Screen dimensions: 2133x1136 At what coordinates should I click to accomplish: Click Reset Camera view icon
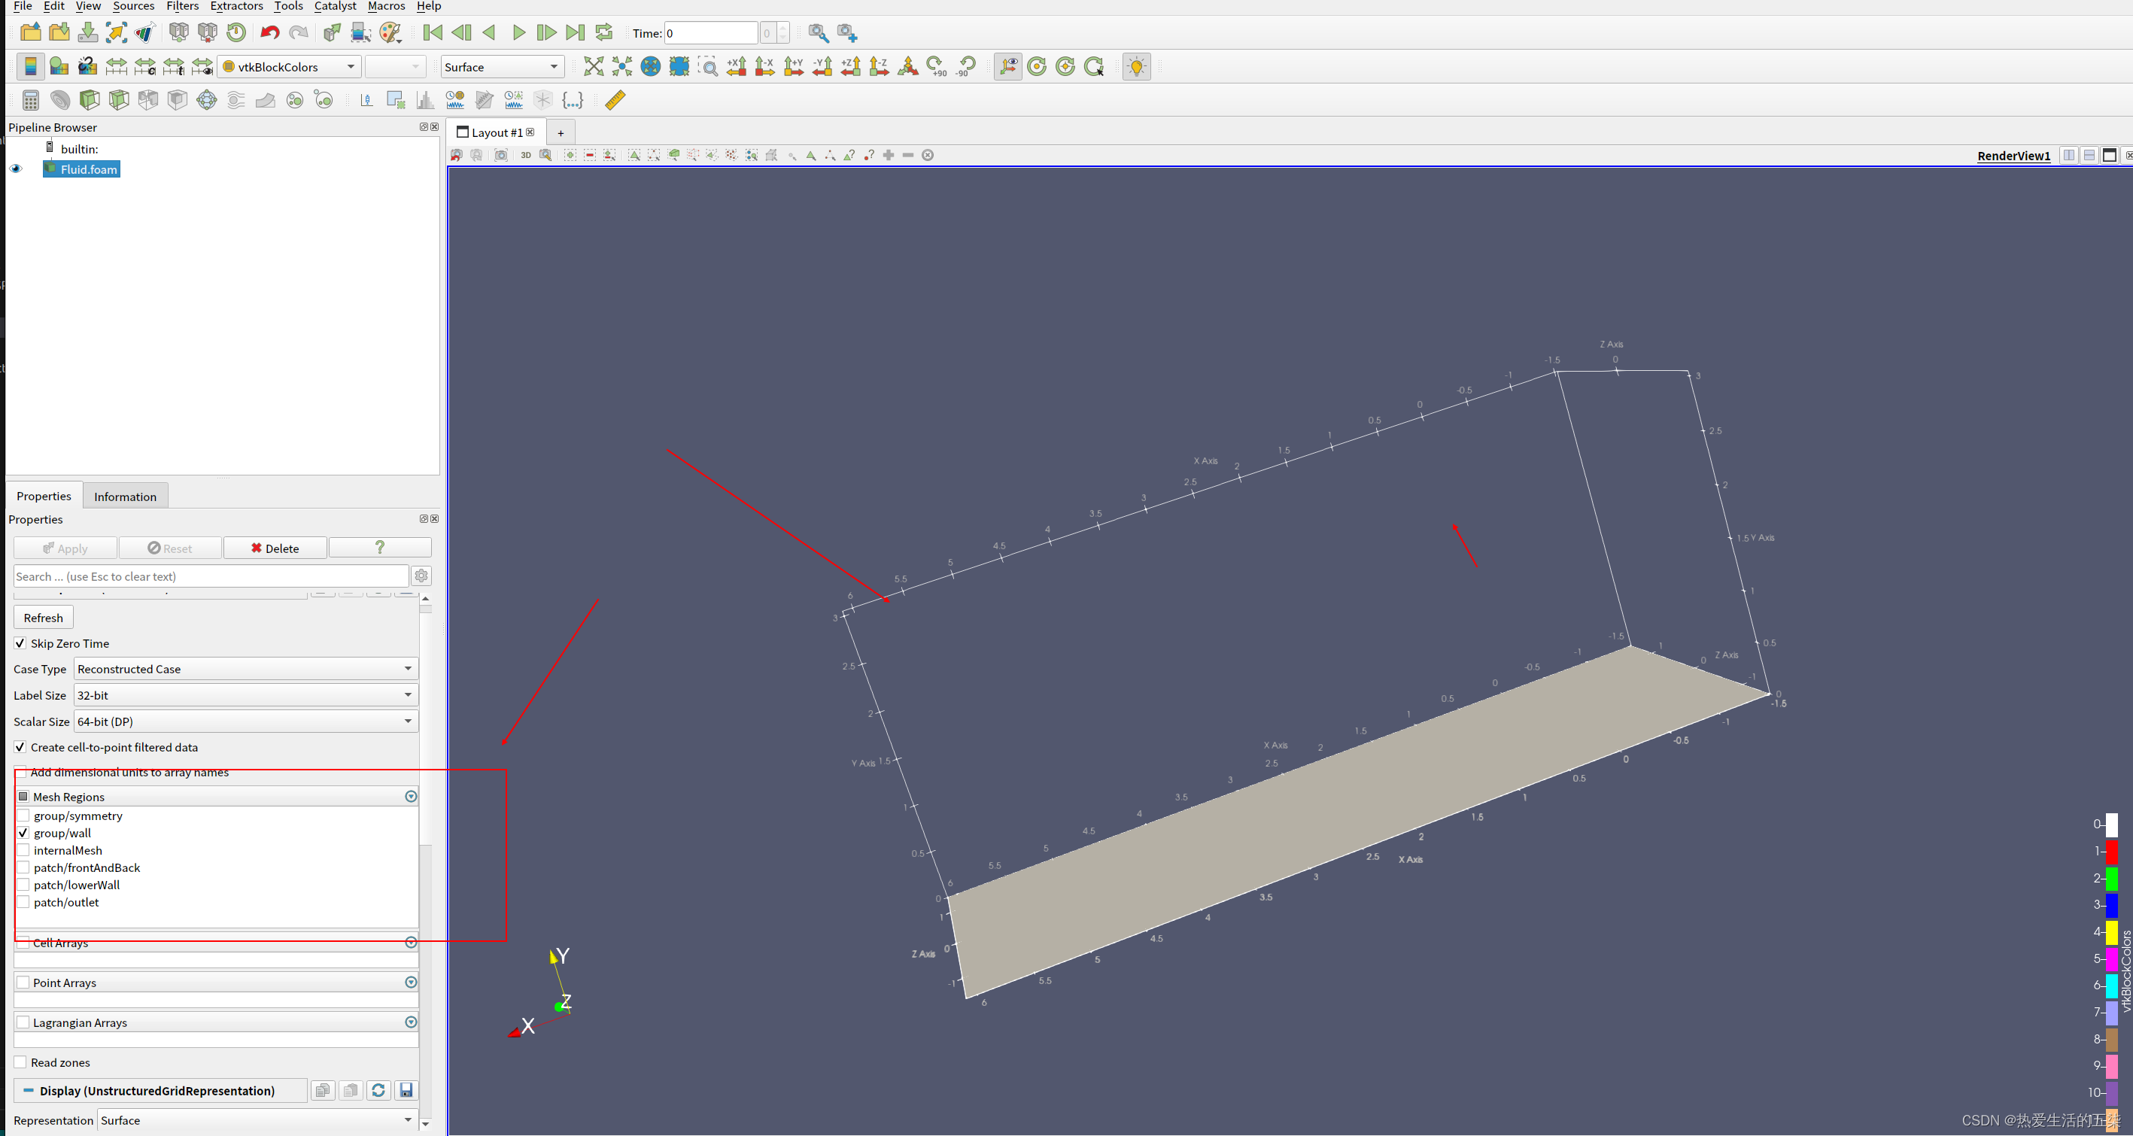pyautogui.click(x=593, y=66)
